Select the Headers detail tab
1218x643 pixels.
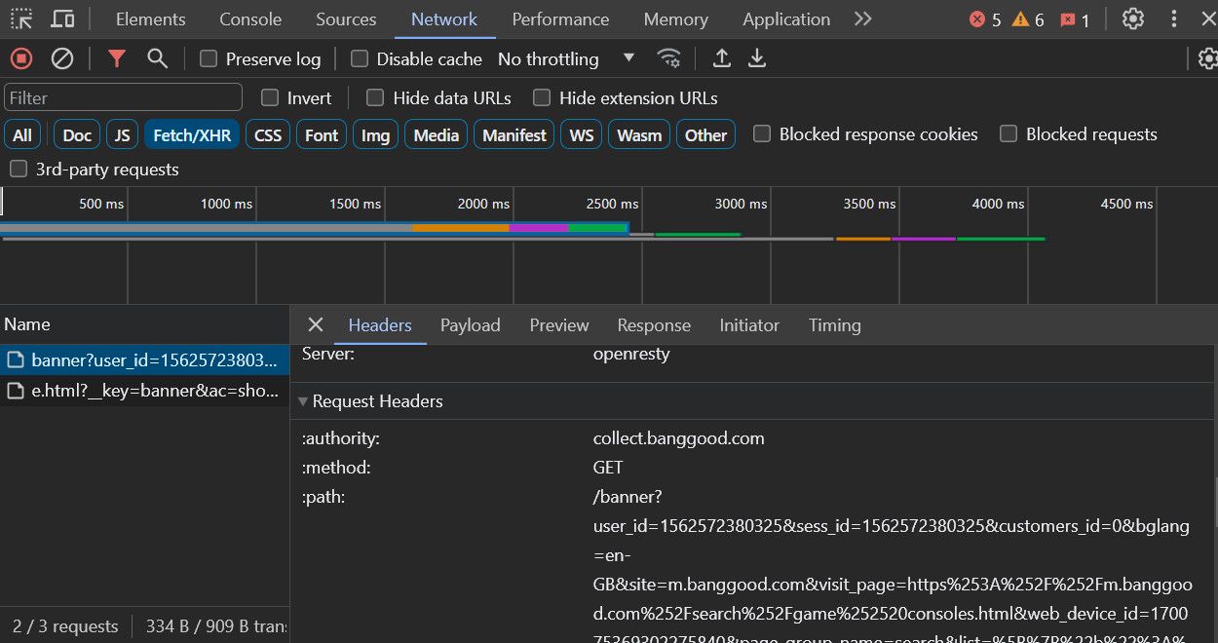[380, 325]
